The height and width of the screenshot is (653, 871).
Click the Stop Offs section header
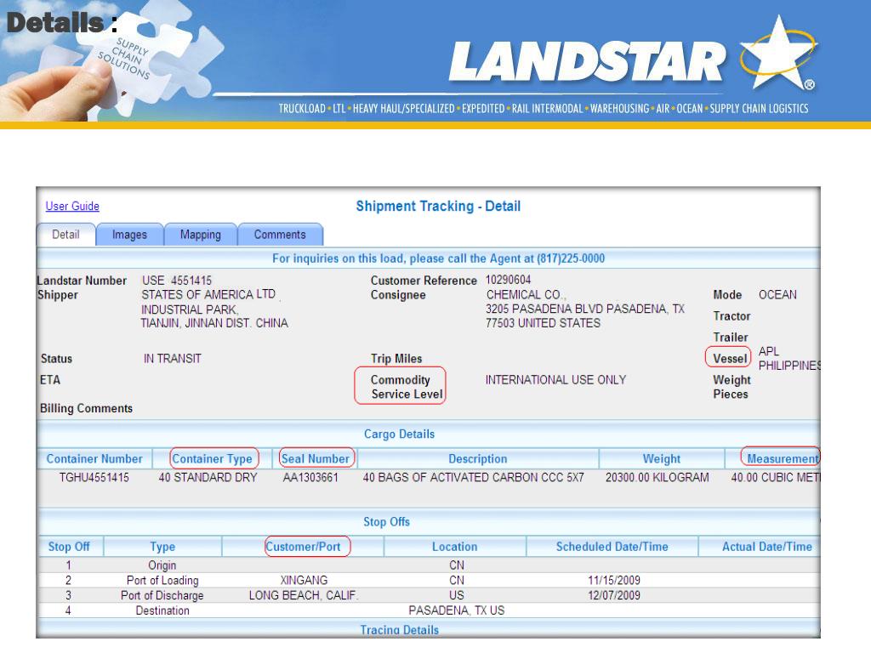coord(387,522)
